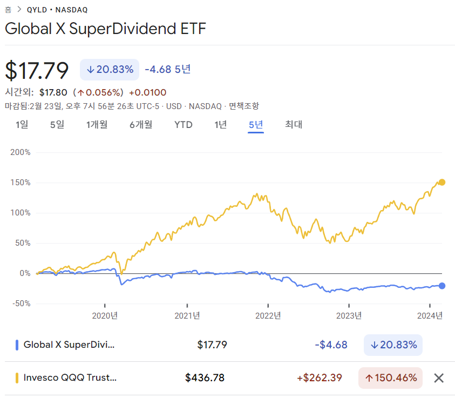Click the header's 20.83% down badge
This screenshot has height=398, width=455.
110,70
